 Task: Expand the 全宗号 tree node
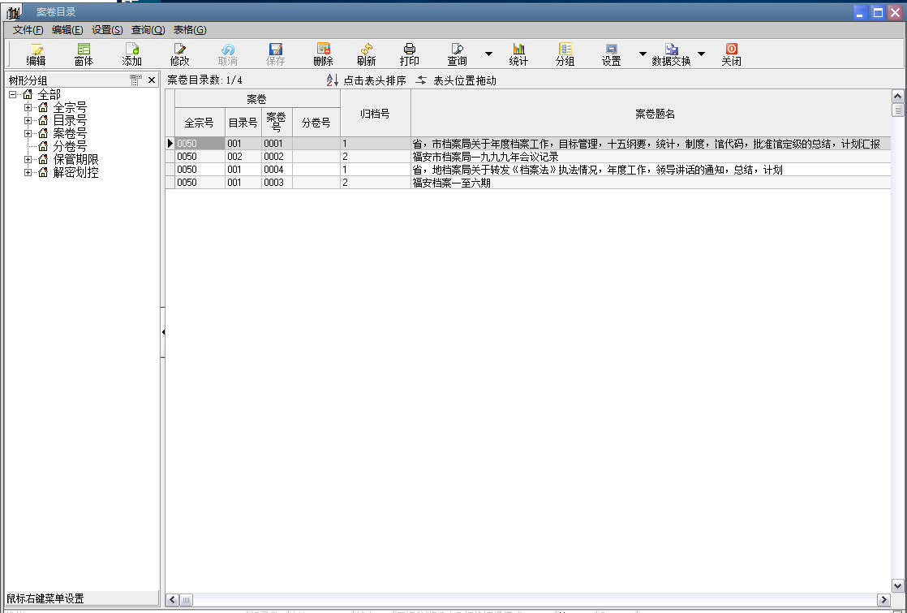click(28, 107)
